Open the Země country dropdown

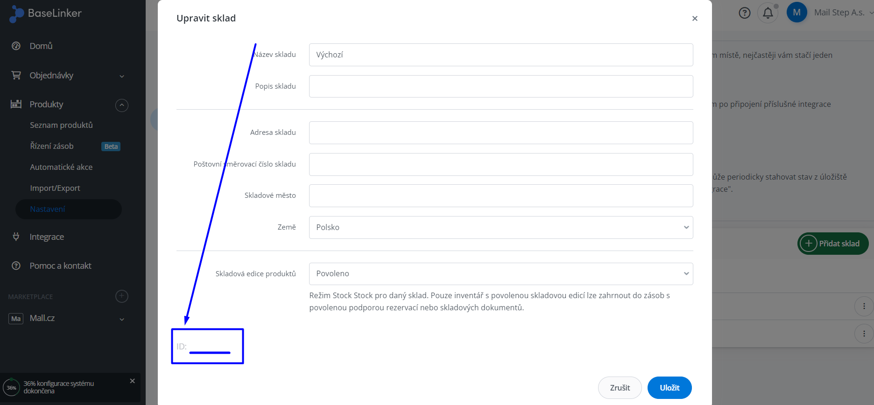500,228
